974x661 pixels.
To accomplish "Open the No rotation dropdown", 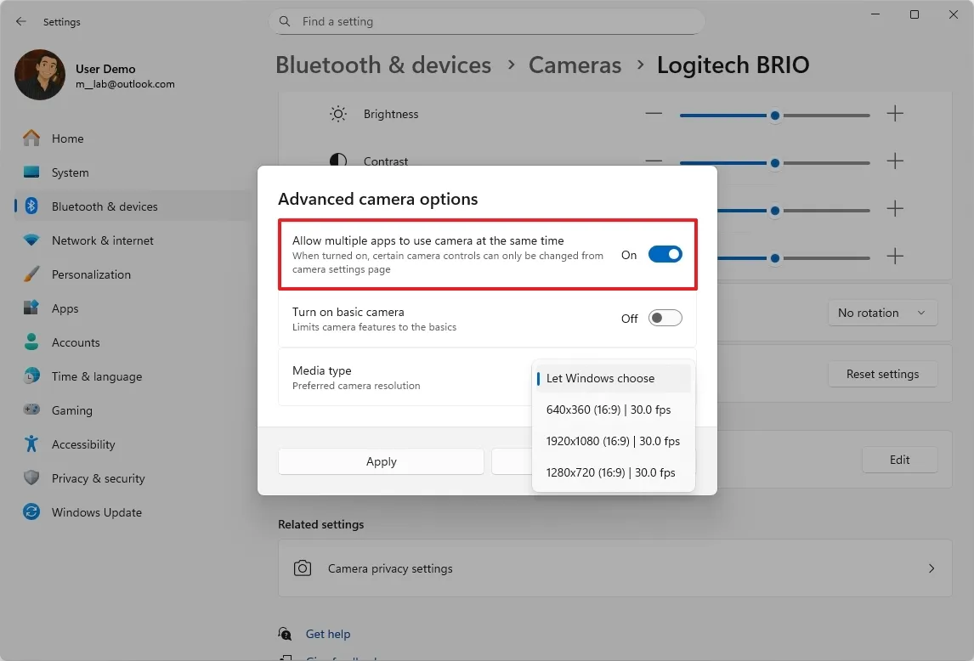I will [x=882, y=313].
